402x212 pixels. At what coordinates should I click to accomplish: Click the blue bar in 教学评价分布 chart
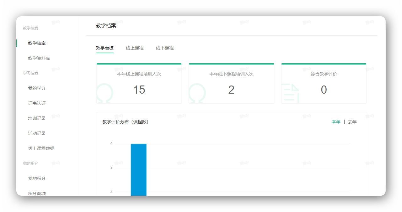(x=138, y=169)
